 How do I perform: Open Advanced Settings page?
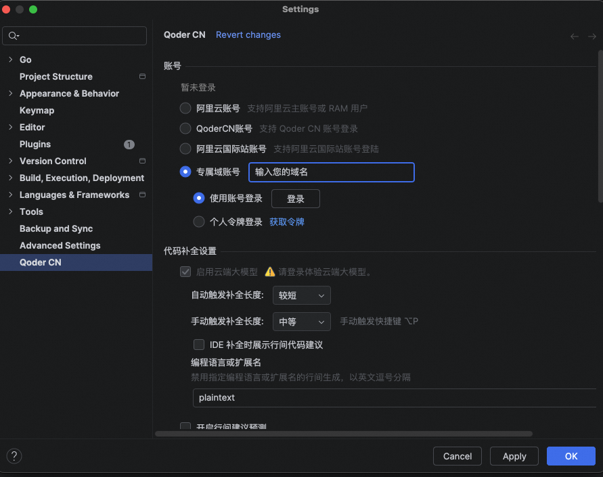[x=60, y=245]
